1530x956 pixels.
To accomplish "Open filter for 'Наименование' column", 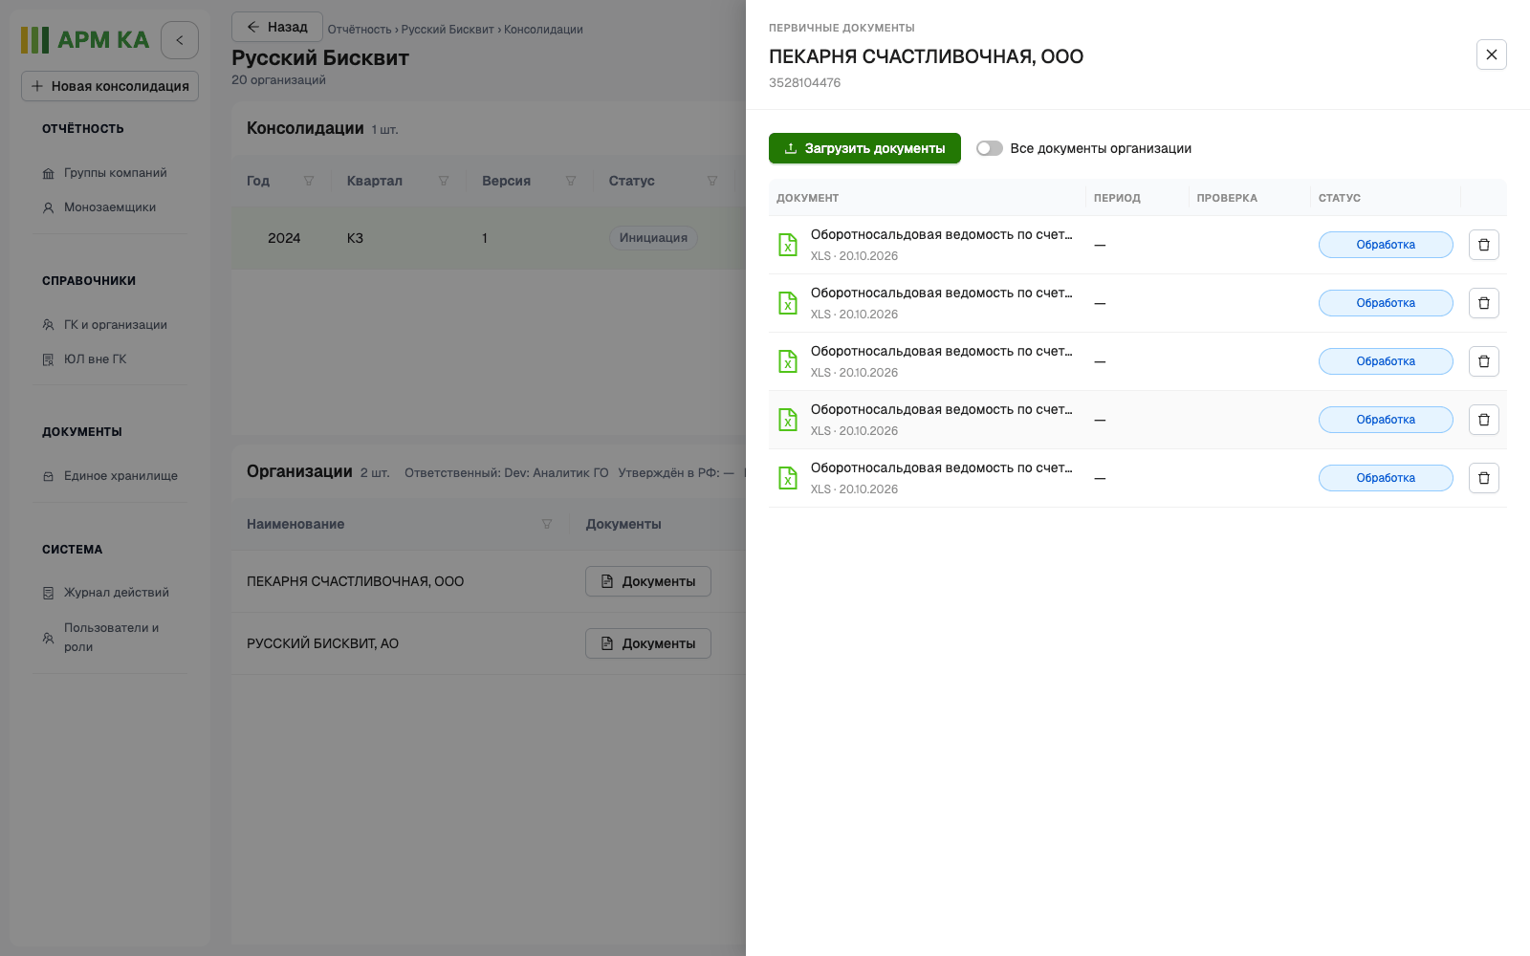I will 547,524.
